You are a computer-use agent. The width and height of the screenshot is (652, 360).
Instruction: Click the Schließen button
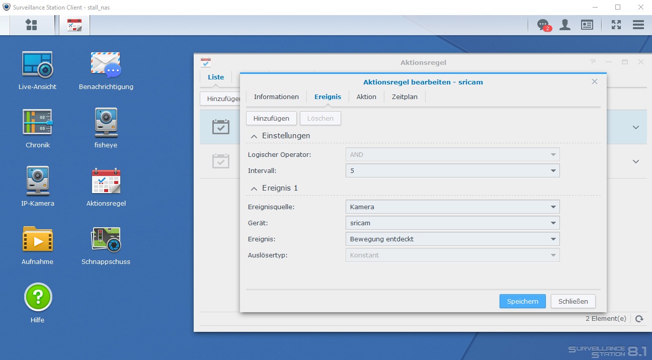[573, 302]
